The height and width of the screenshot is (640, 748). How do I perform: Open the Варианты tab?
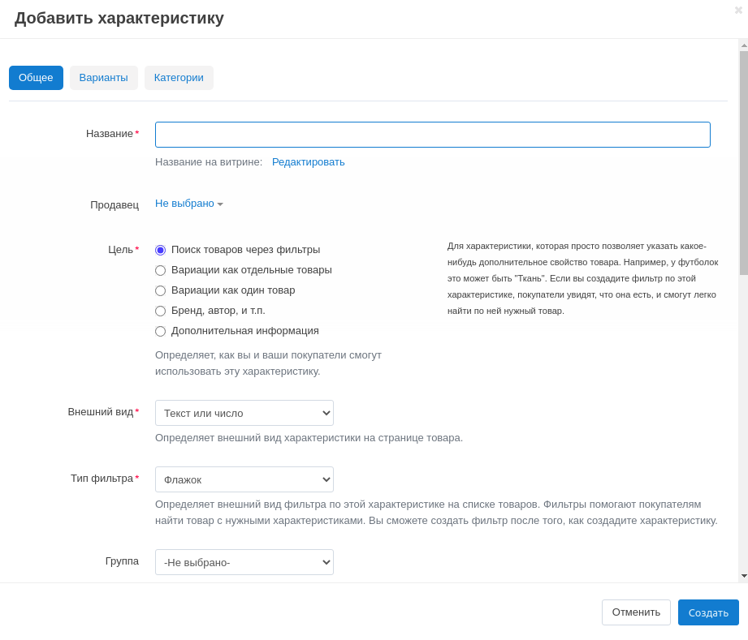point(103,78)
